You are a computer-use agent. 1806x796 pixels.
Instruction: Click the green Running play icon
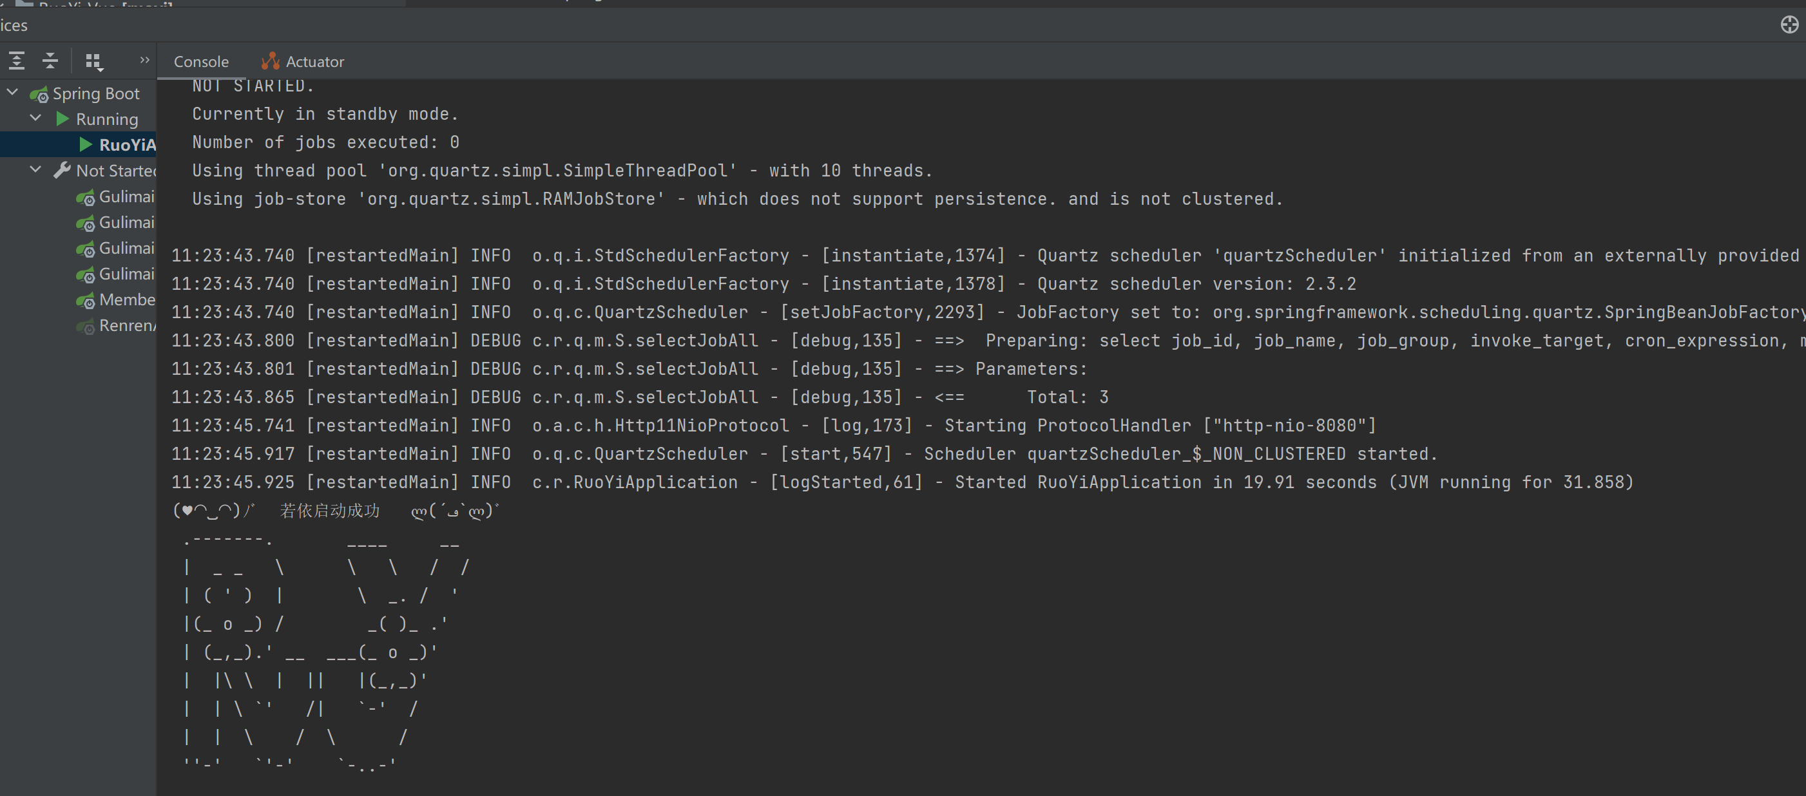pos(62,119)
